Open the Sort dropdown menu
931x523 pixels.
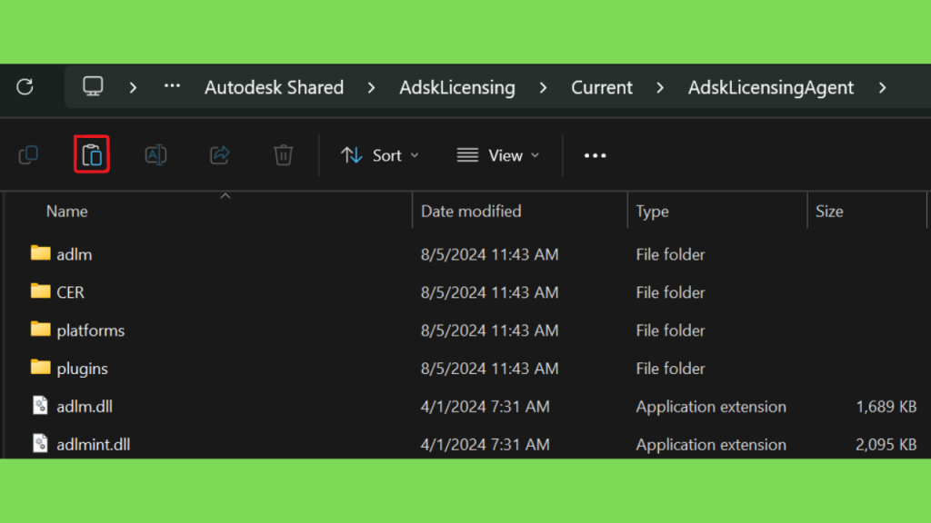tap(380, 155)
